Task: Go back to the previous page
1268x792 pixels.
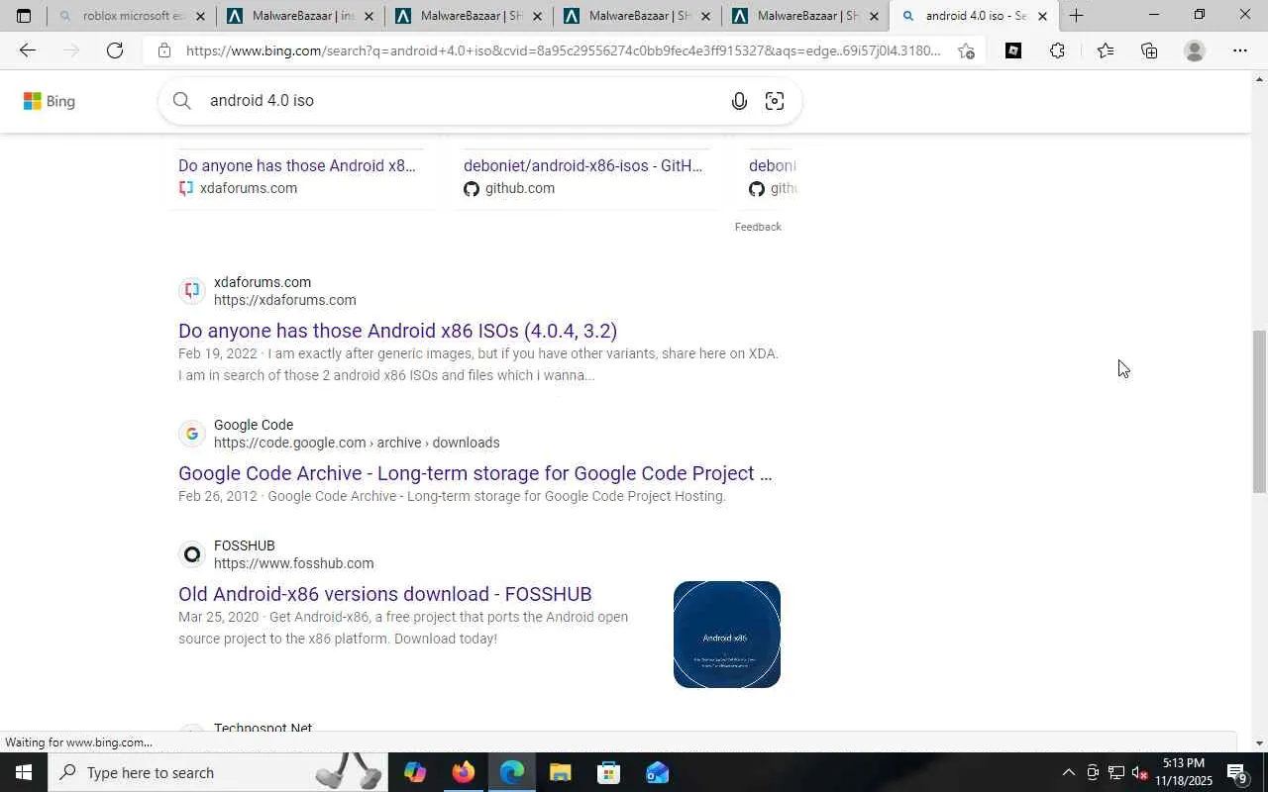Action: tap(27, 50)
